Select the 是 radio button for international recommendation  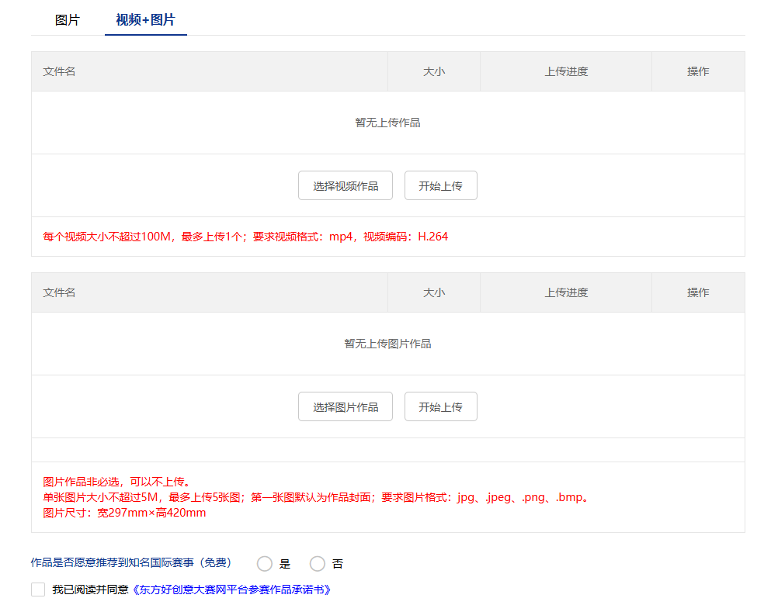point(265,564)
